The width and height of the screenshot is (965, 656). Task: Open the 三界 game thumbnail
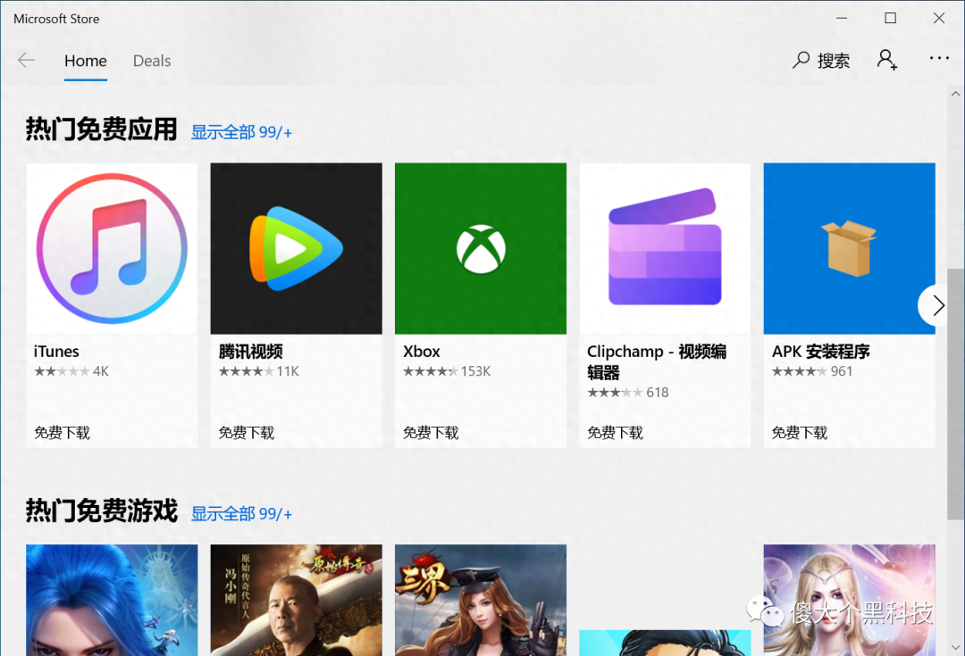[x=481, y=600]
